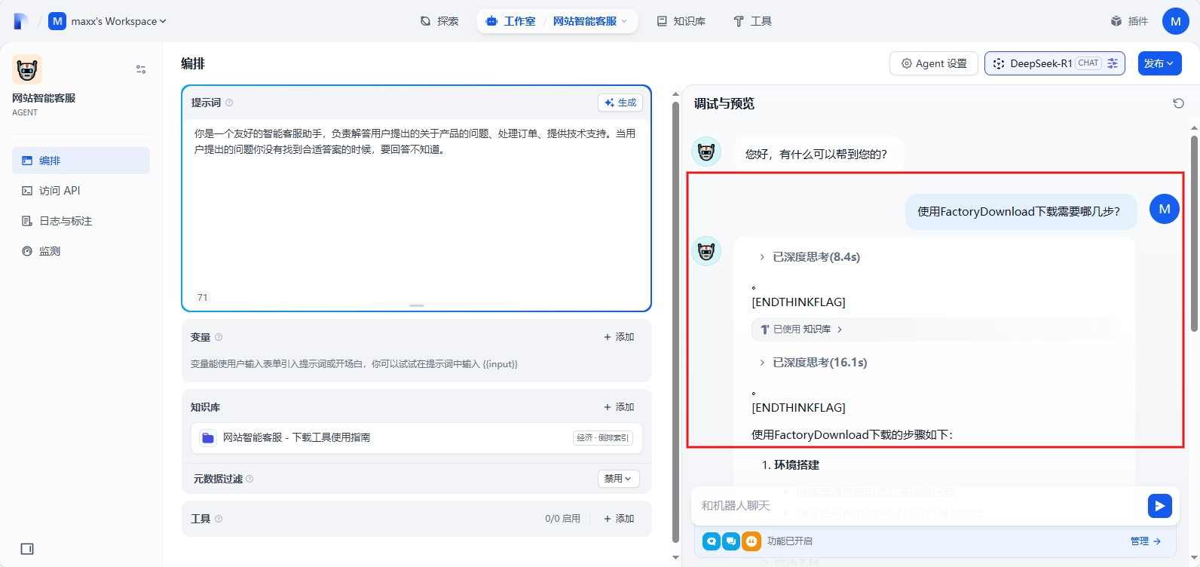1200x567 pixels.
Task: Click the orchestration panel vertical scrollbar
Action: click(x=675, y=320)
